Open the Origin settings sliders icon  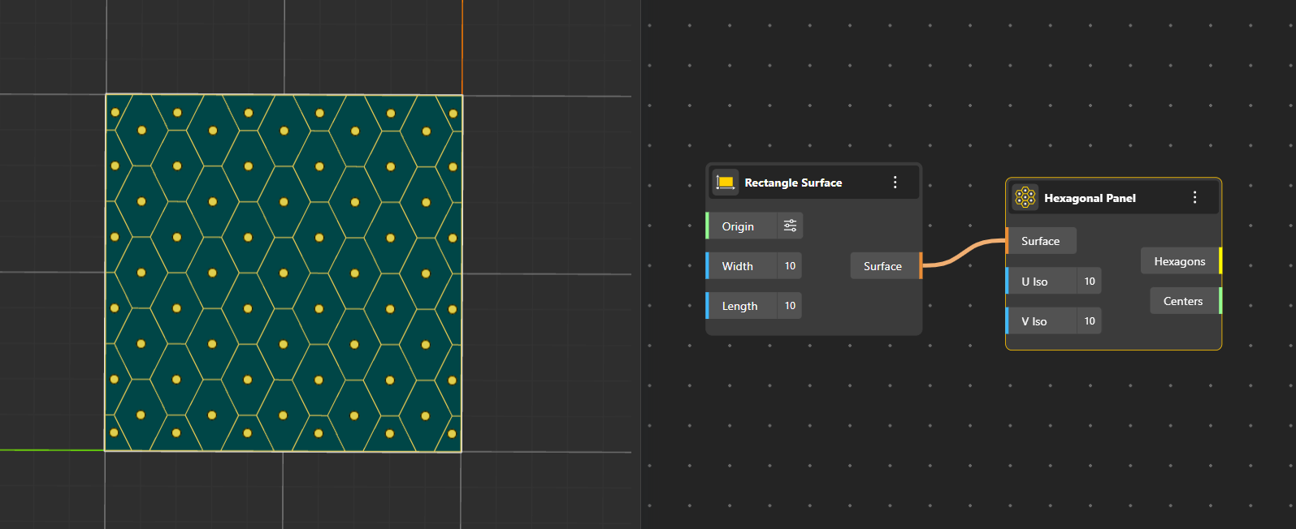[790, 226]
